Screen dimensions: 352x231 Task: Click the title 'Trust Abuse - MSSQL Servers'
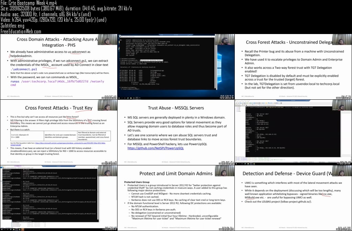pos(176,108)
